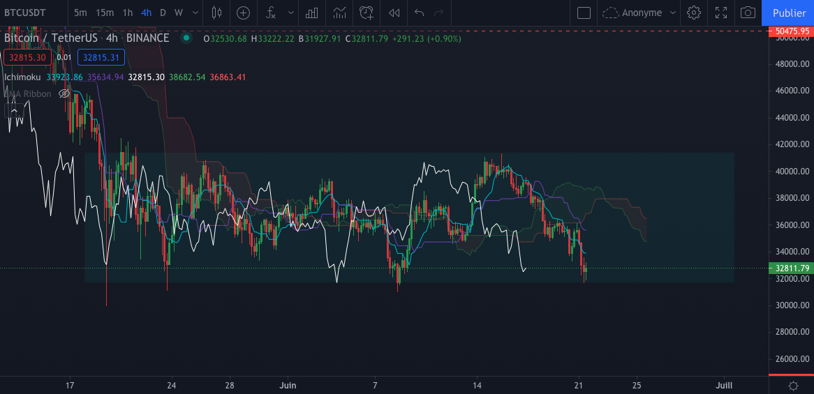Click the Juill label on the time axis
The image size is (814, 394).
click(724, 386)
